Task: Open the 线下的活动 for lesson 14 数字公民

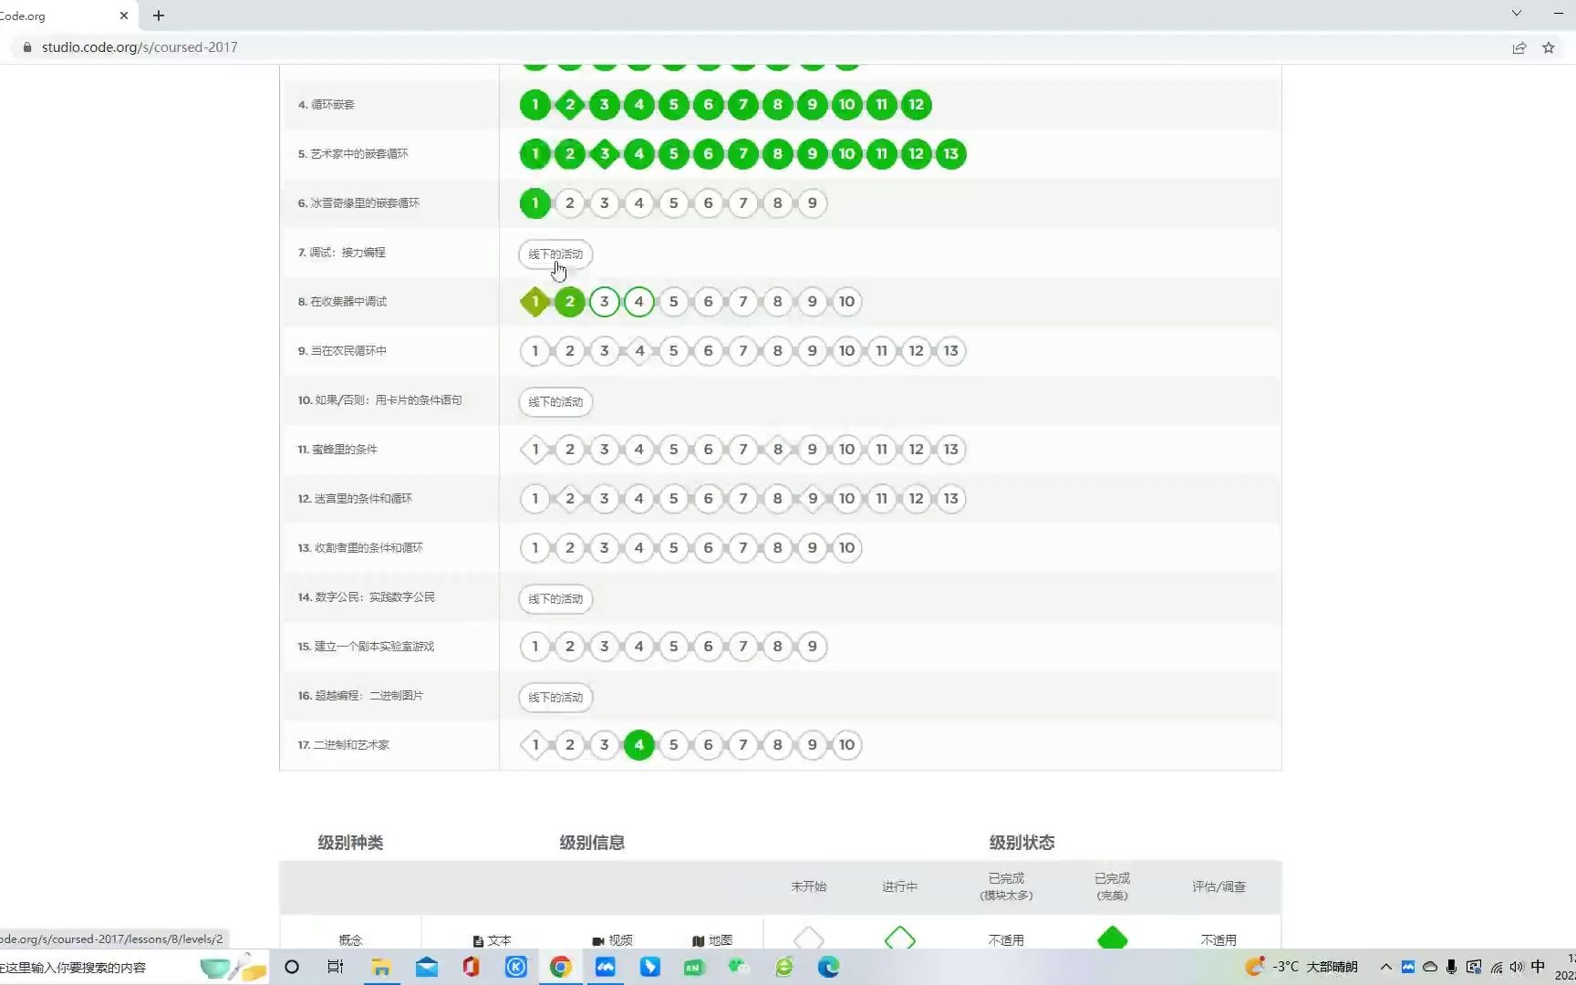Action: click(555, 599)
